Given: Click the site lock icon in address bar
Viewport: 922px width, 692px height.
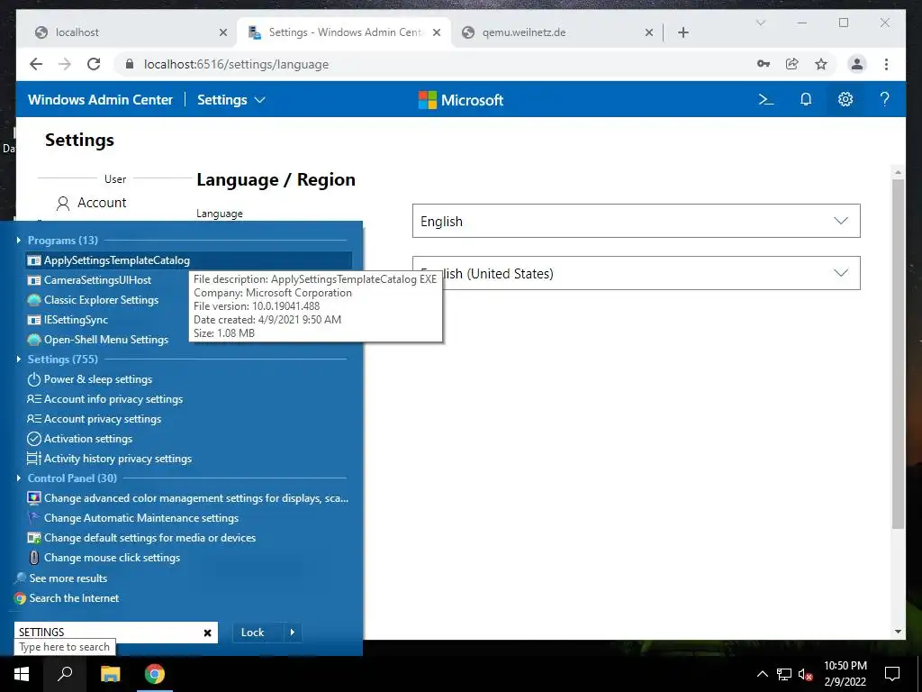Looking at the screenshot, I should click(x=130, y=64).
